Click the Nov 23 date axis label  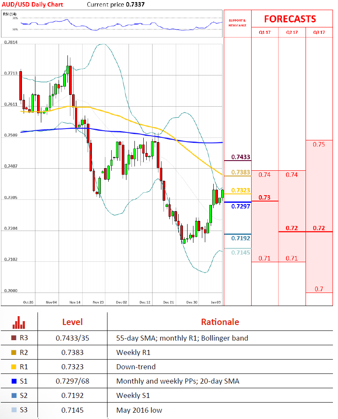(98, 302)
